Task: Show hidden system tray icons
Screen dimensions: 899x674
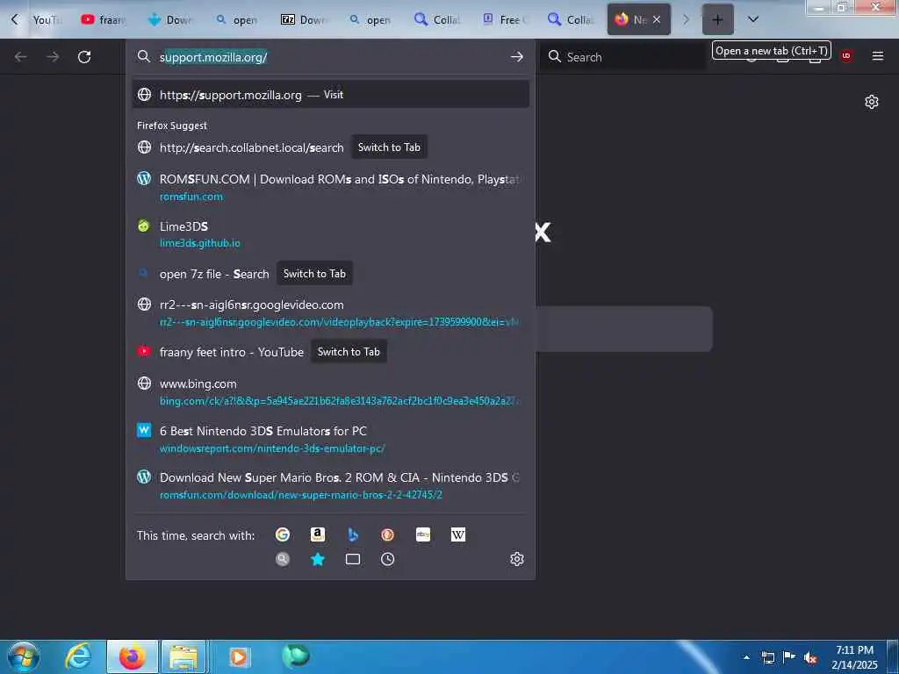Action: pos(746,658)
